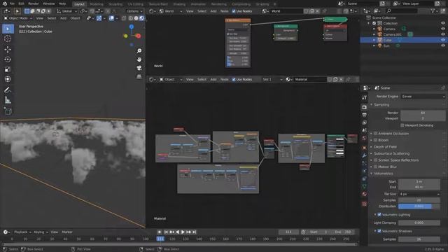Open the Tool properties tab
Image resolution: width=448 pixels, height=252 pixels.
364,98
